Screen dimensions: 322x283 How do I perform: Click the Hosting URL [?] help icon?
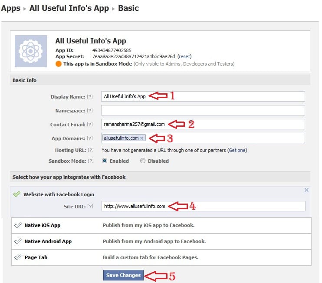pos(90,150)
